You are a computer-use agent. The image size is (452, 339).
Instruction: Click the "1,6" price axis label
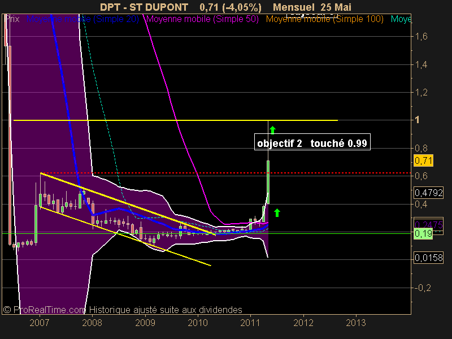421,36
